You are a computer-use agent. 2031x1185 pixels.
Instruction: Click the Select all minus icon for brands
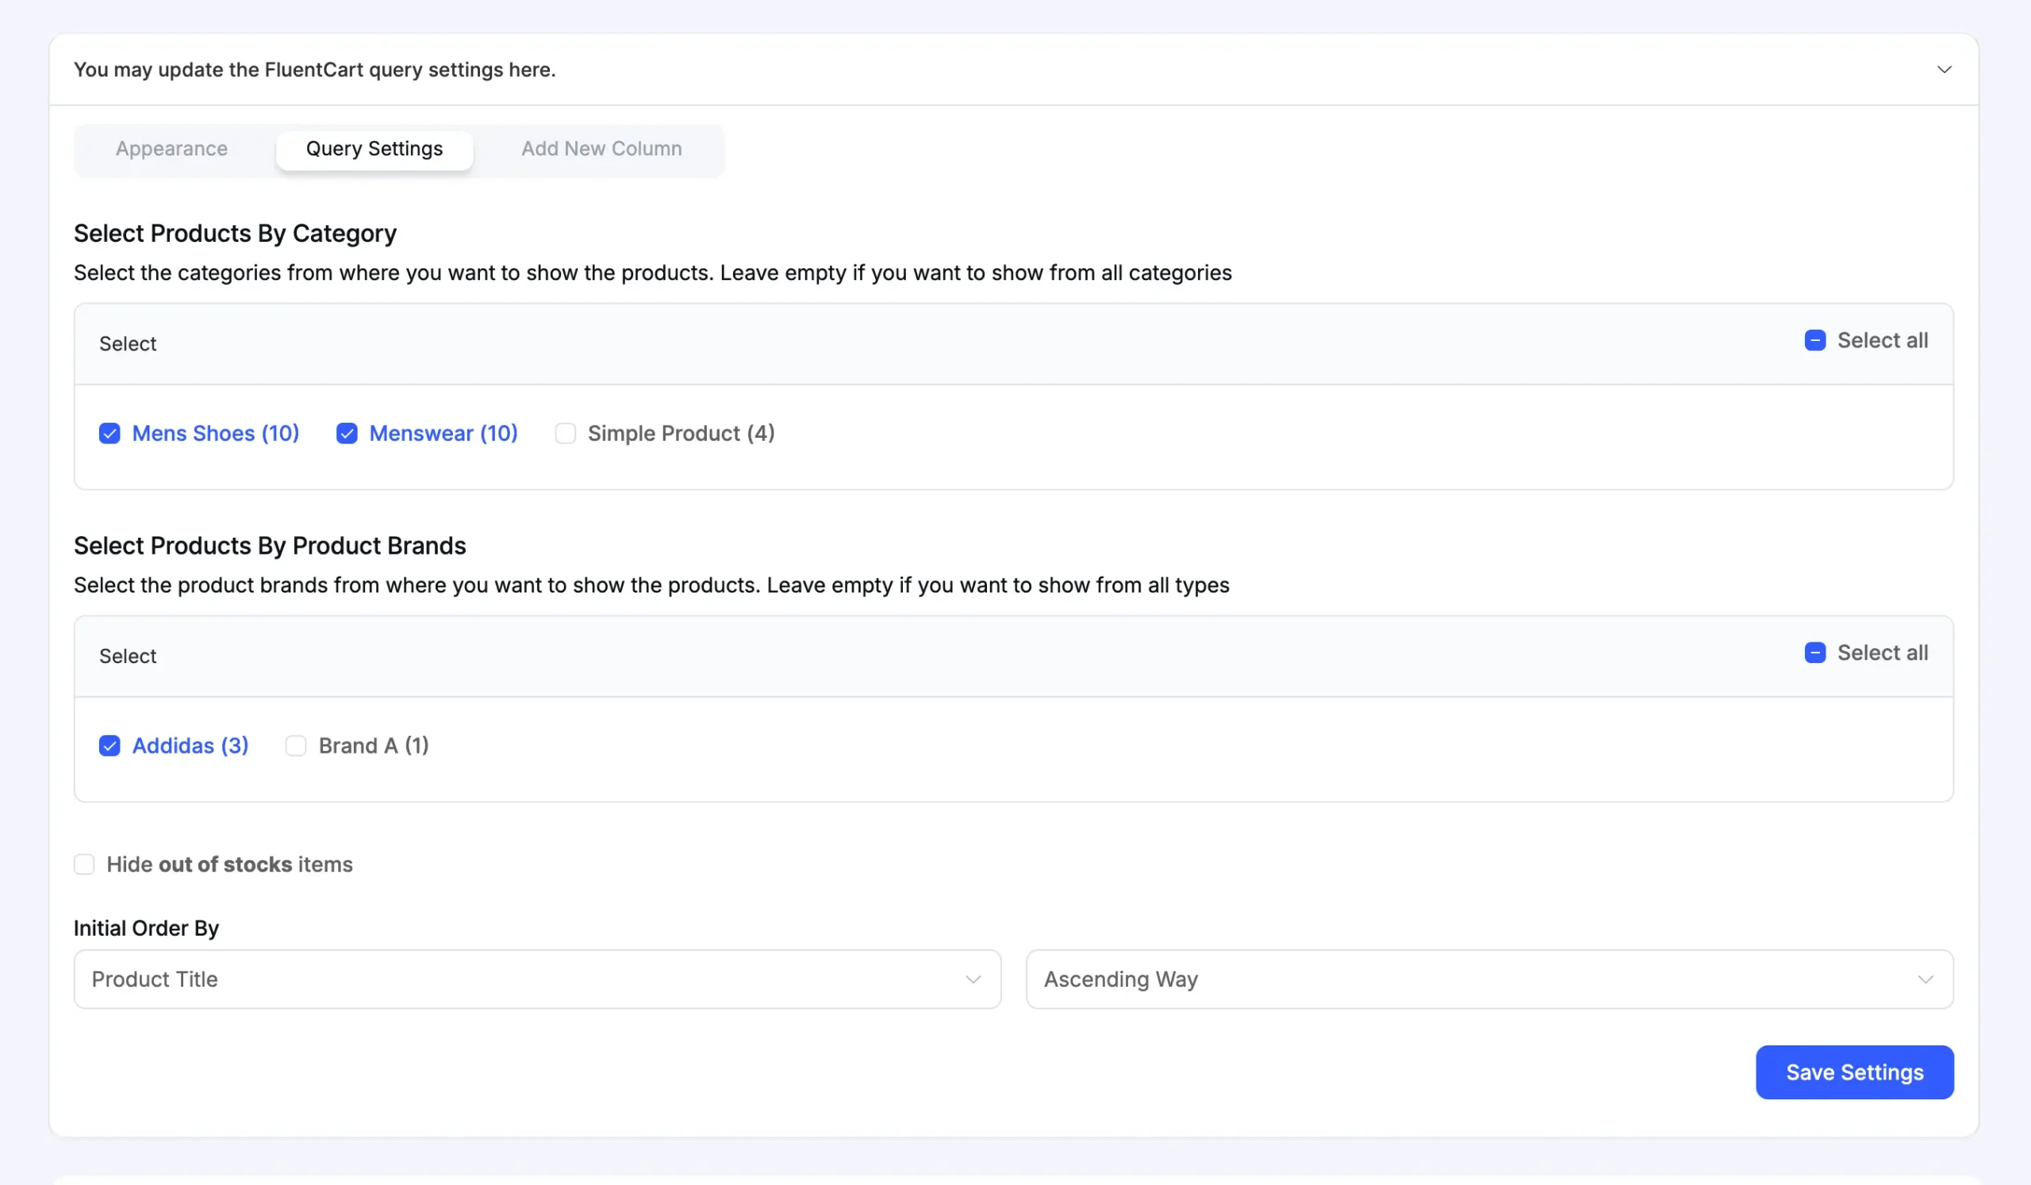[x=1815, y=653]
